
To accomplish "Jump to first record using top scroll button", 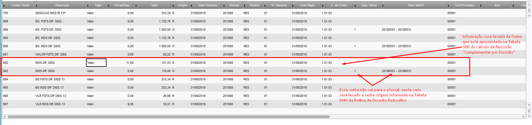I will pos(529,4).
